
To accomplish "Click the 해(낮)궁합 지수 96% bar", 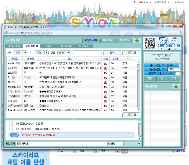I will 162,66.
